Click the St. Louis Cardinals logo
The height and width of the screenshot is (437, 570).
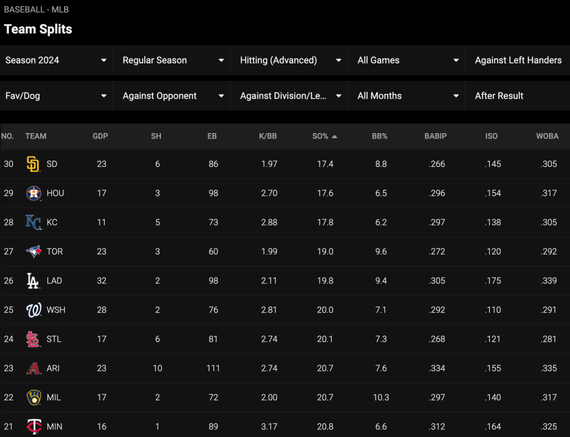33,339
